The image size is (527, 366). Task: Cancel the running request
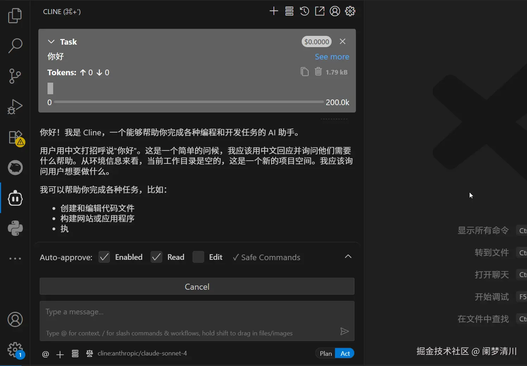(x=197, y=287)
